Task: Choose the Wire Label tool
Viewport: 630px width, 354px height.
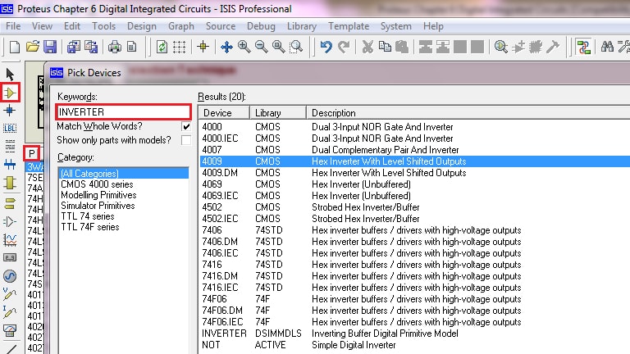Action: pyautogui.click(x=11, y=129)
